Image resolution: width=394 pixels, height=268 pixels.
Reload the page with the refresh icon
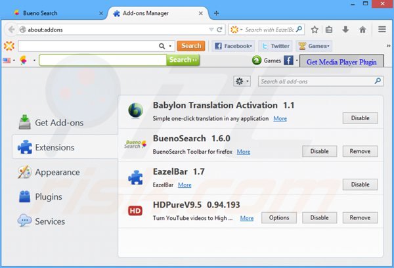click(x=220, y=30)
